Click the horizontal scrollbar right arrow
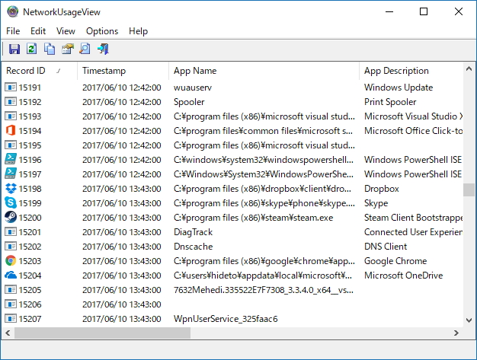This screenshot has height=360, width=477. 456,333
